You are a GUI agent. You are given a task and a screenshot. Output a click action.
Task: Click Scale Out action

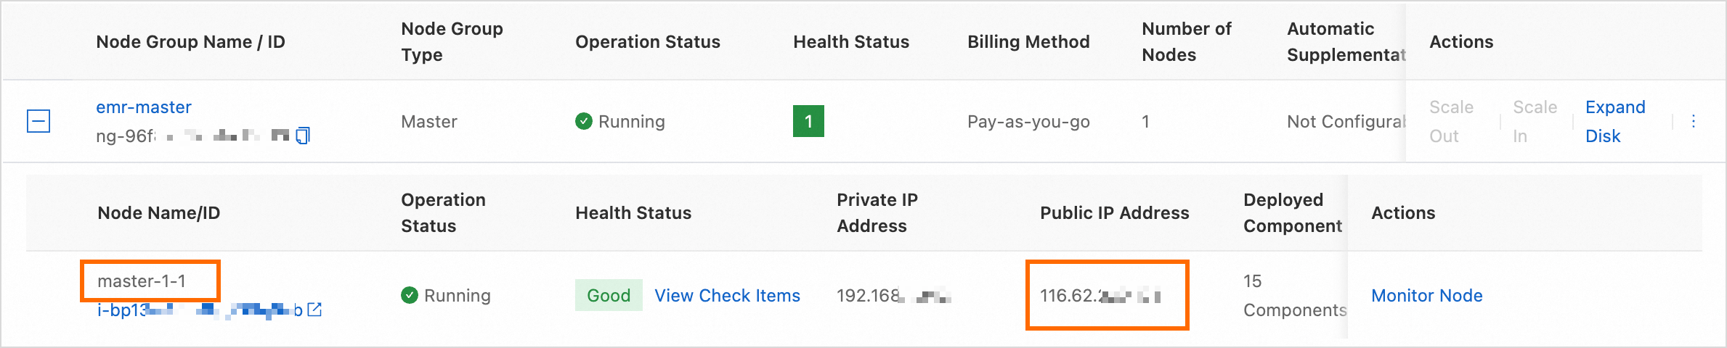(x=1450, y=121)
